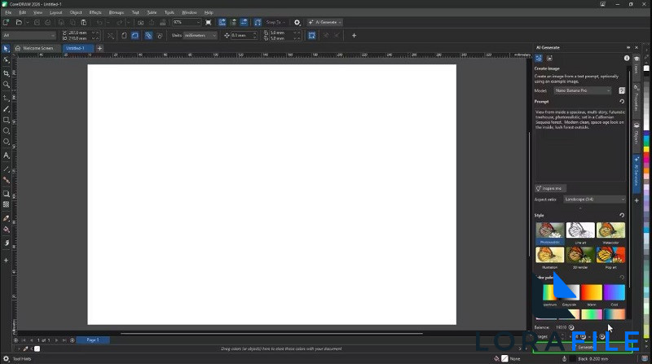Select the Rectangle tool
The image size is (652, 364).
[6, 120]
